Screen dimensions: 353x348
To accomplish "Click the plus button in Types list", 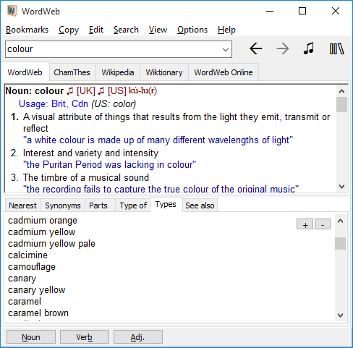I will [x=305, y=224].
